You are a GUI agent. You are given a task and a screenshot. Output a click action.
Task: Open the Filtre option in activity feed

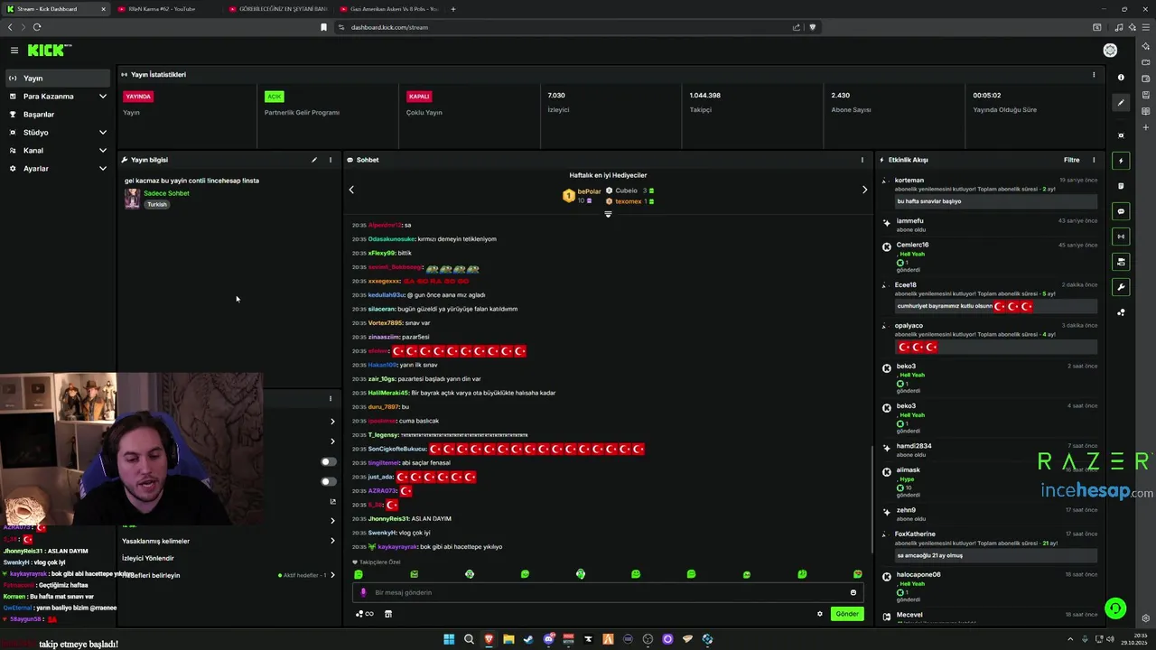[1071, 160]
